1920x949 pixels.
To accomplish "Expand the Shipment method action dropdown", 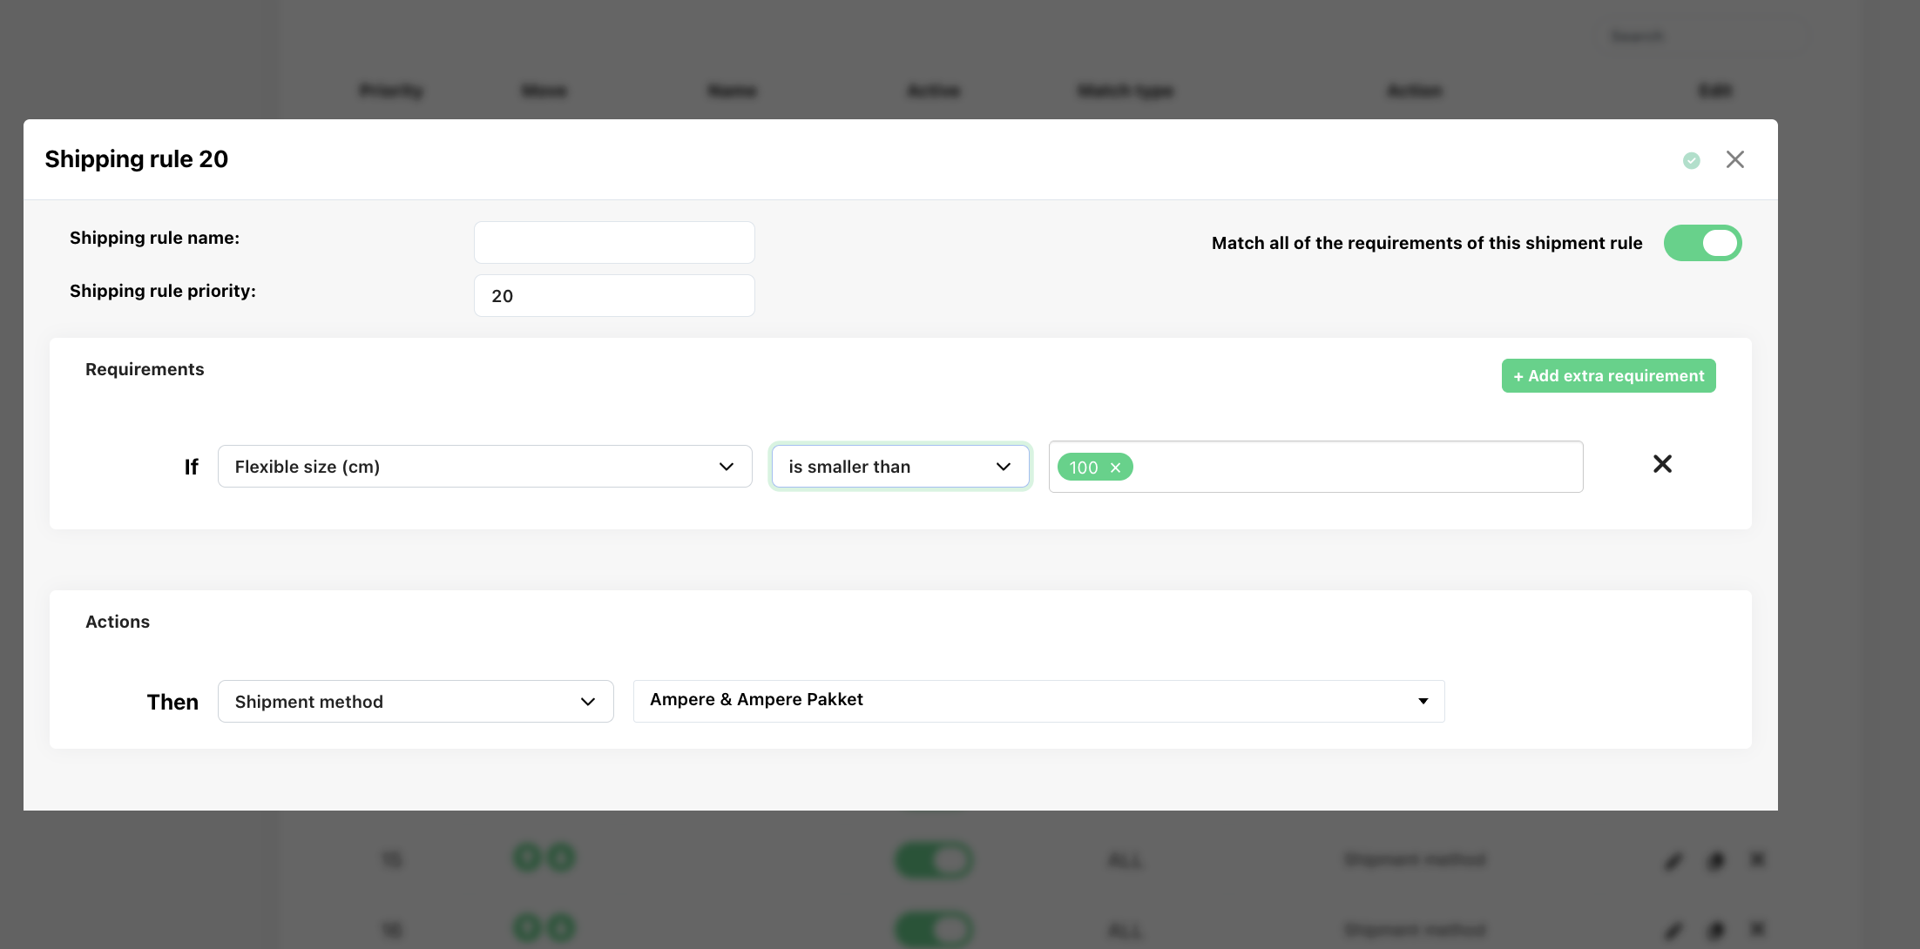I will coord(416,702).
